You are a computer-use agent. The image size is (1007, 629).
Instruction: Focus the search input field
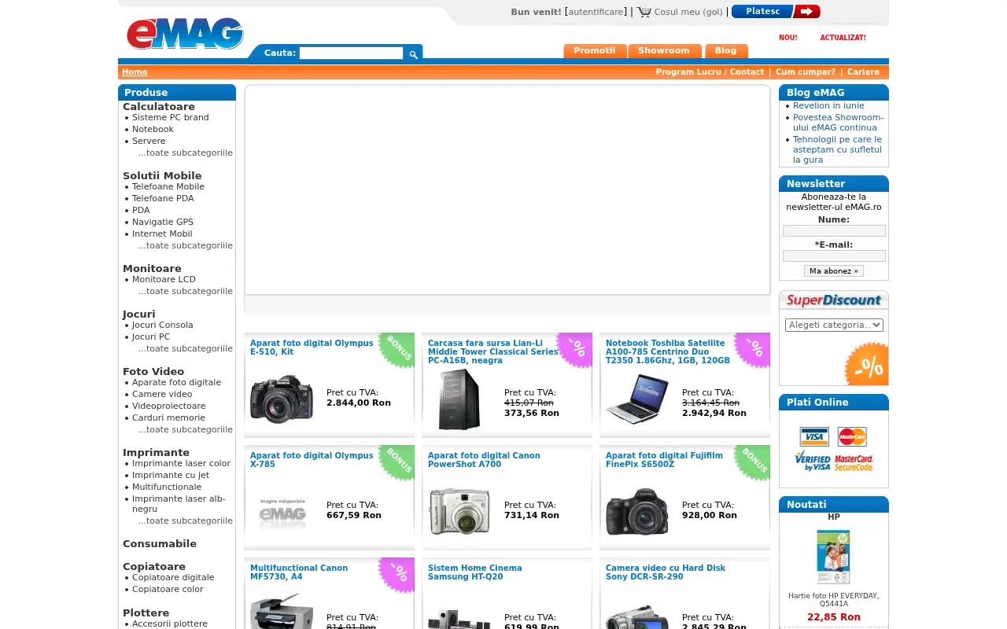tap(351, 53)
